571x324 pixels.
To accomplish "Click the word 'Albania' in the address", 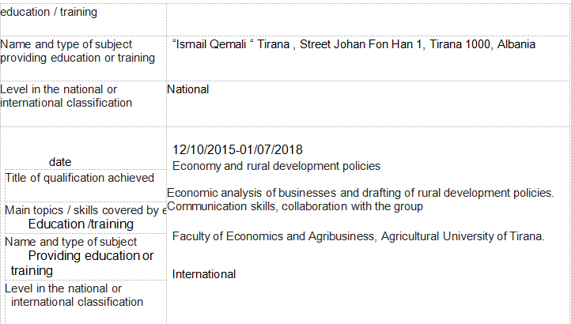I will click(x=515, y=44).
